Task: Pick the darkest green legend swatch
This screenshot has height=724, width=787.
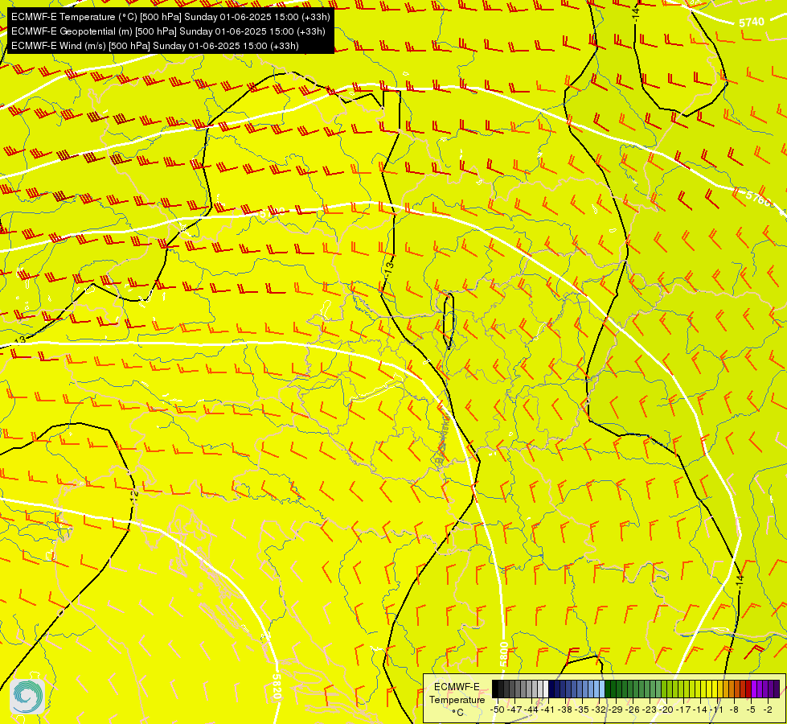Action: coord(607,689)
